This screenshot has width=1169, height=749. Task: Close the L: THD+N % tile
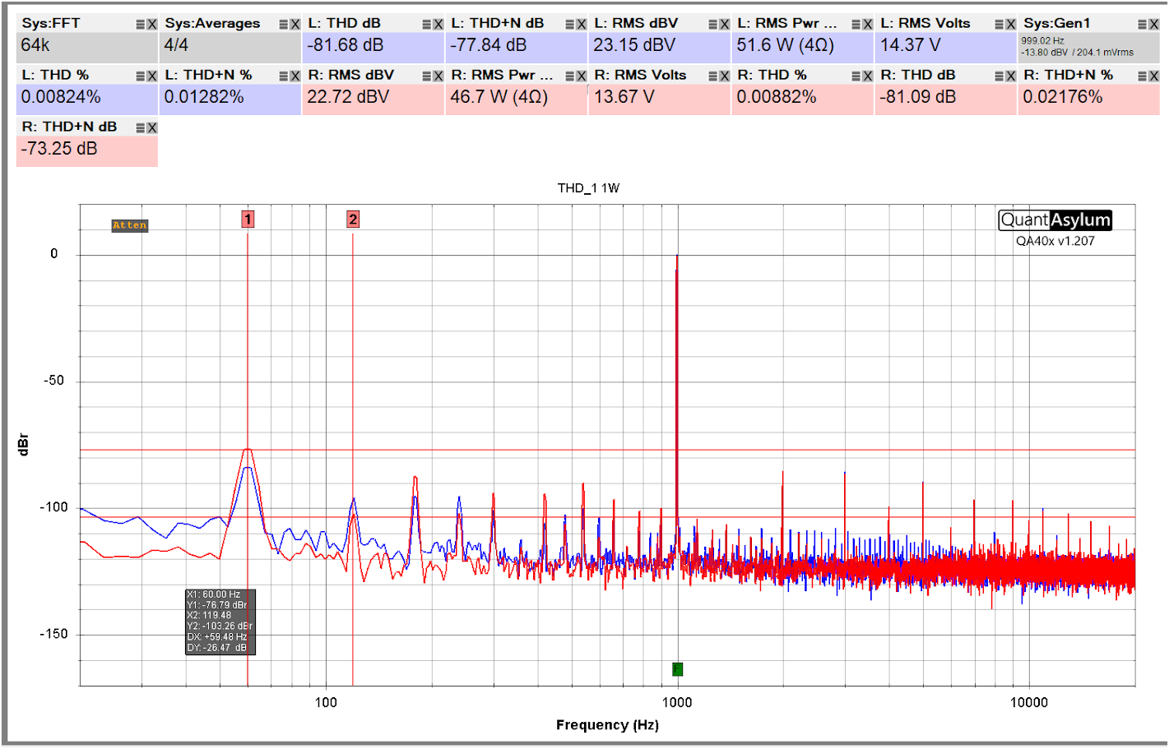(x=295, y=76)
